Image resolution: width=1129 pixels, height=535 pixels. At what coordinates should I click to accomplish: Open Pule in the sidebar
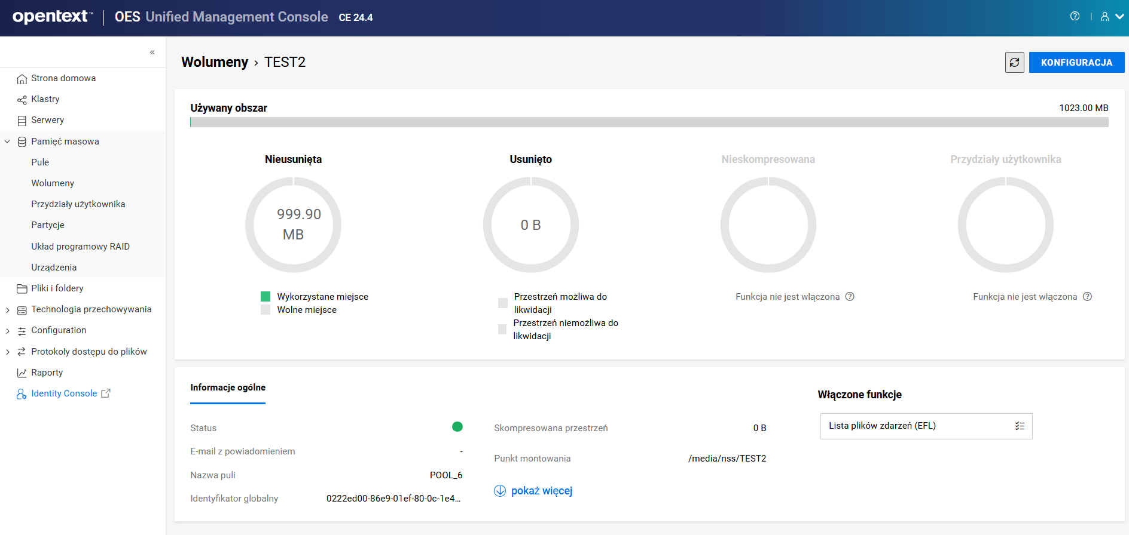click(40, 162)
